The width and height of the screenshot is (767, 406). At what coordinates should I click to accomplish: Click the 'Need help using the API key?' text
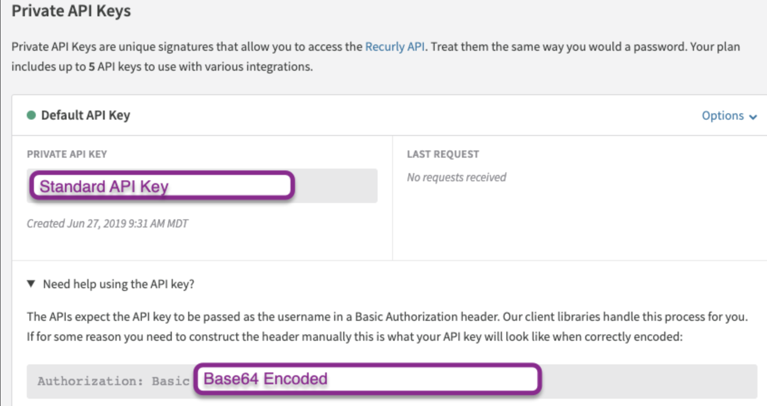pyautogui.click(x=119, y=284)
